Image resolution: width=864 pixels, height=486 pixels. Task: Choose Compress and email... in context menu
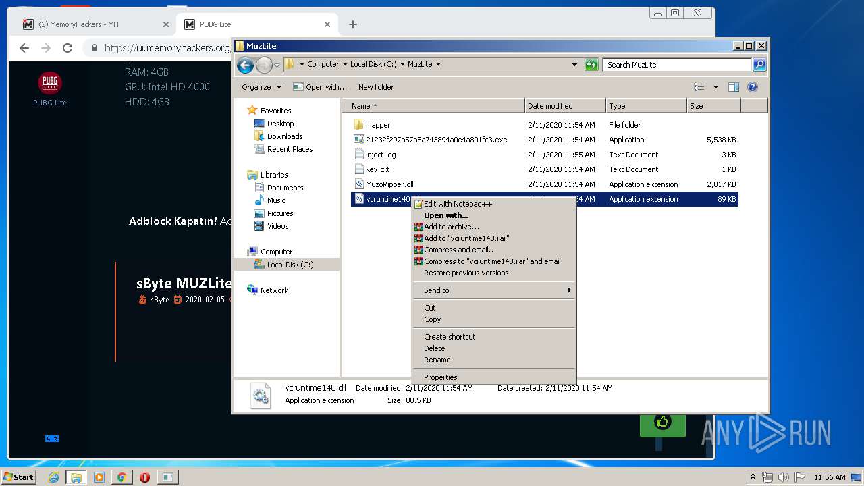click(494, 250)
